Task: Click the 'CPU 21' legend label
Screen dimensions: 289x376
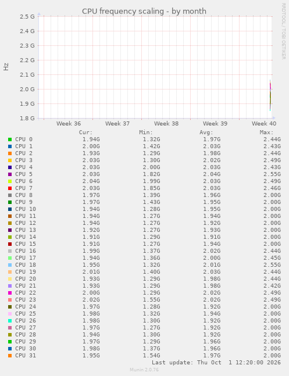Action: tap(26, 286)
